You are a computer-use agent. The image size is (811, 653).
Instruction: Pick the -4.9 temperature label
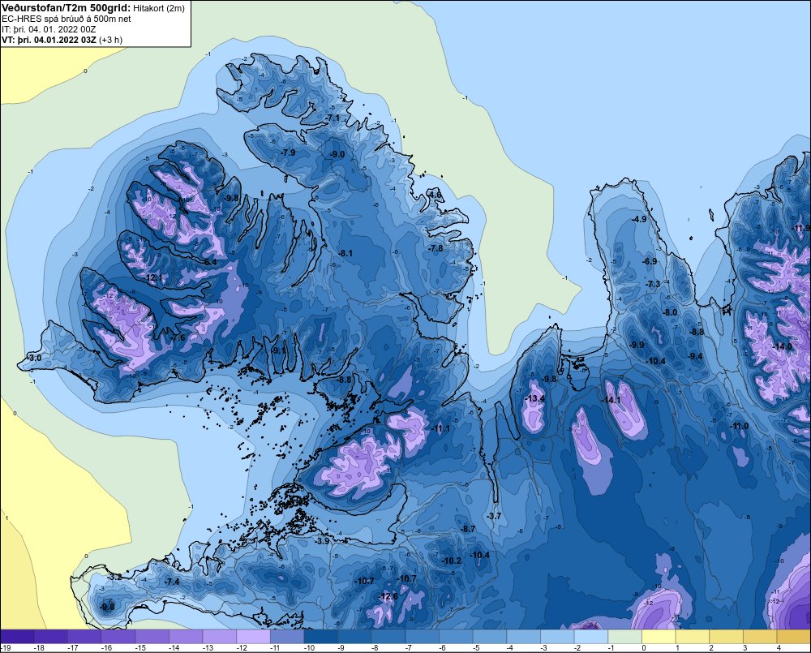tap(639, 219)
